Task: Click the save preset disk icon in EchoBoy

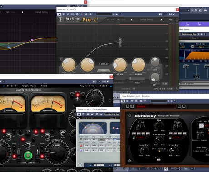Action: [179, 106]
